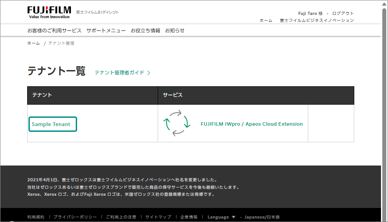The image size is (388, 222).
Task: Click the scrollbar up arrow
Action: click(384, 4)
